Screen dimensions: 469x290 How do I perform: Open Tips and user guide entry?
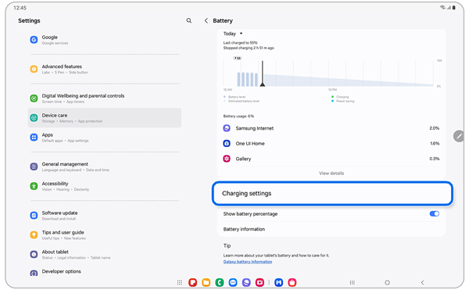pos(105,235)
